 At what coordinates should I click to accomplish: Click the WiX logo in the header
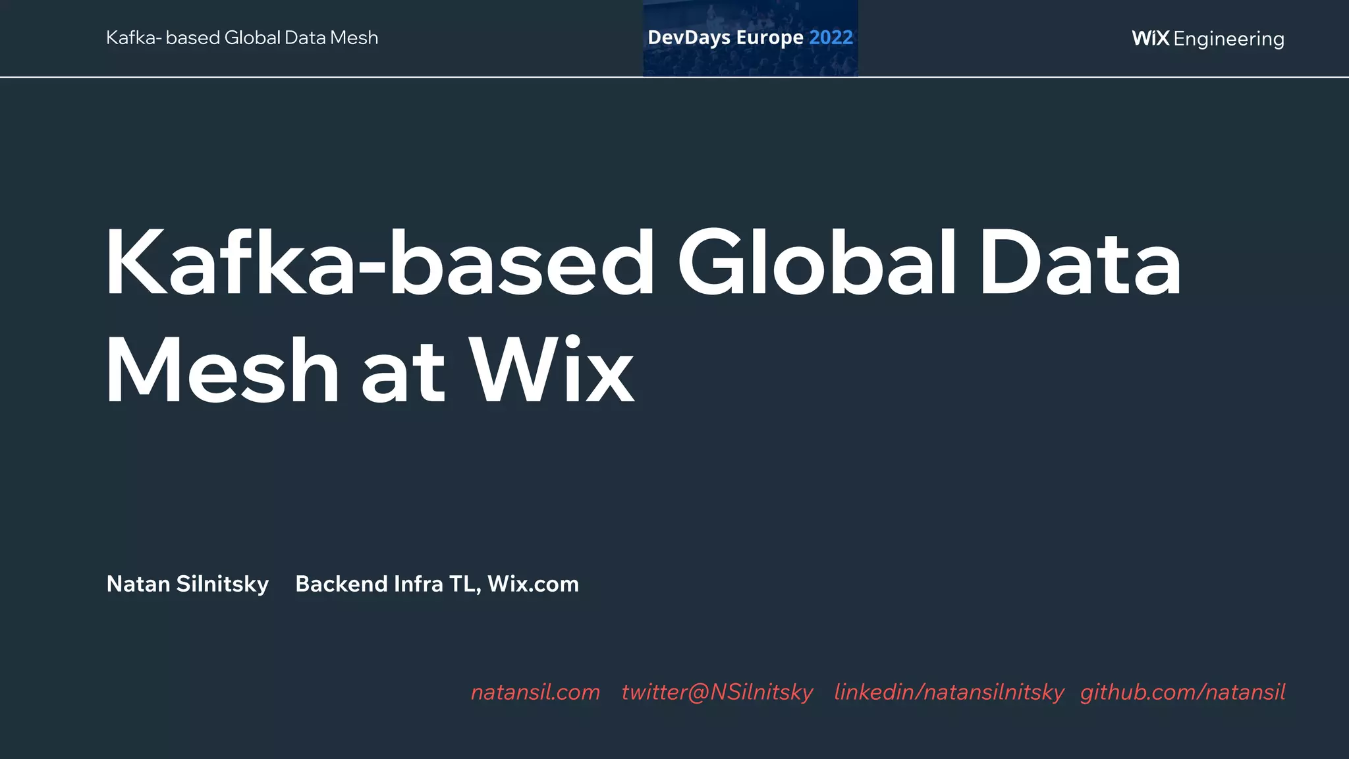[1150, 38]
